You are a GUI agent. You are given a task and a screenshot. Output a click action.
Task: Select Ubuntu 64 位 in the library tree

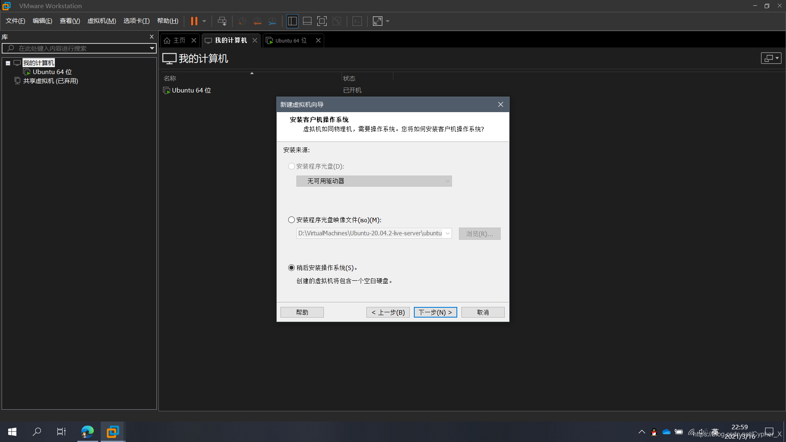click(x=52, y=72)
